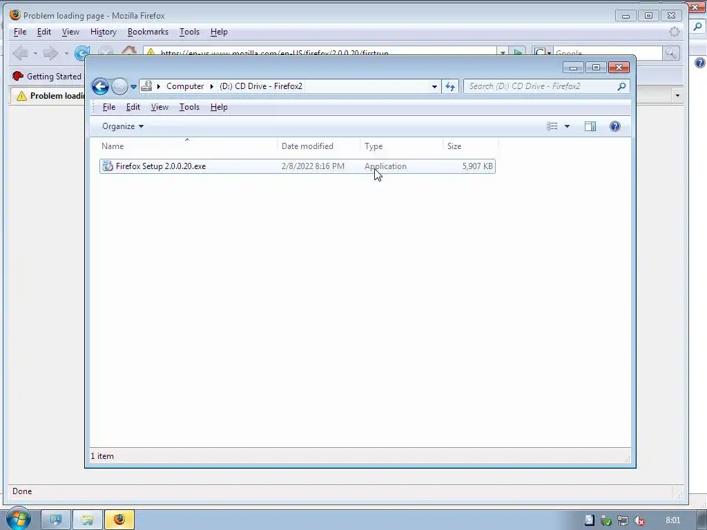
Task: Click Computer in the address breadcrumb
Action: click(185, 86)
